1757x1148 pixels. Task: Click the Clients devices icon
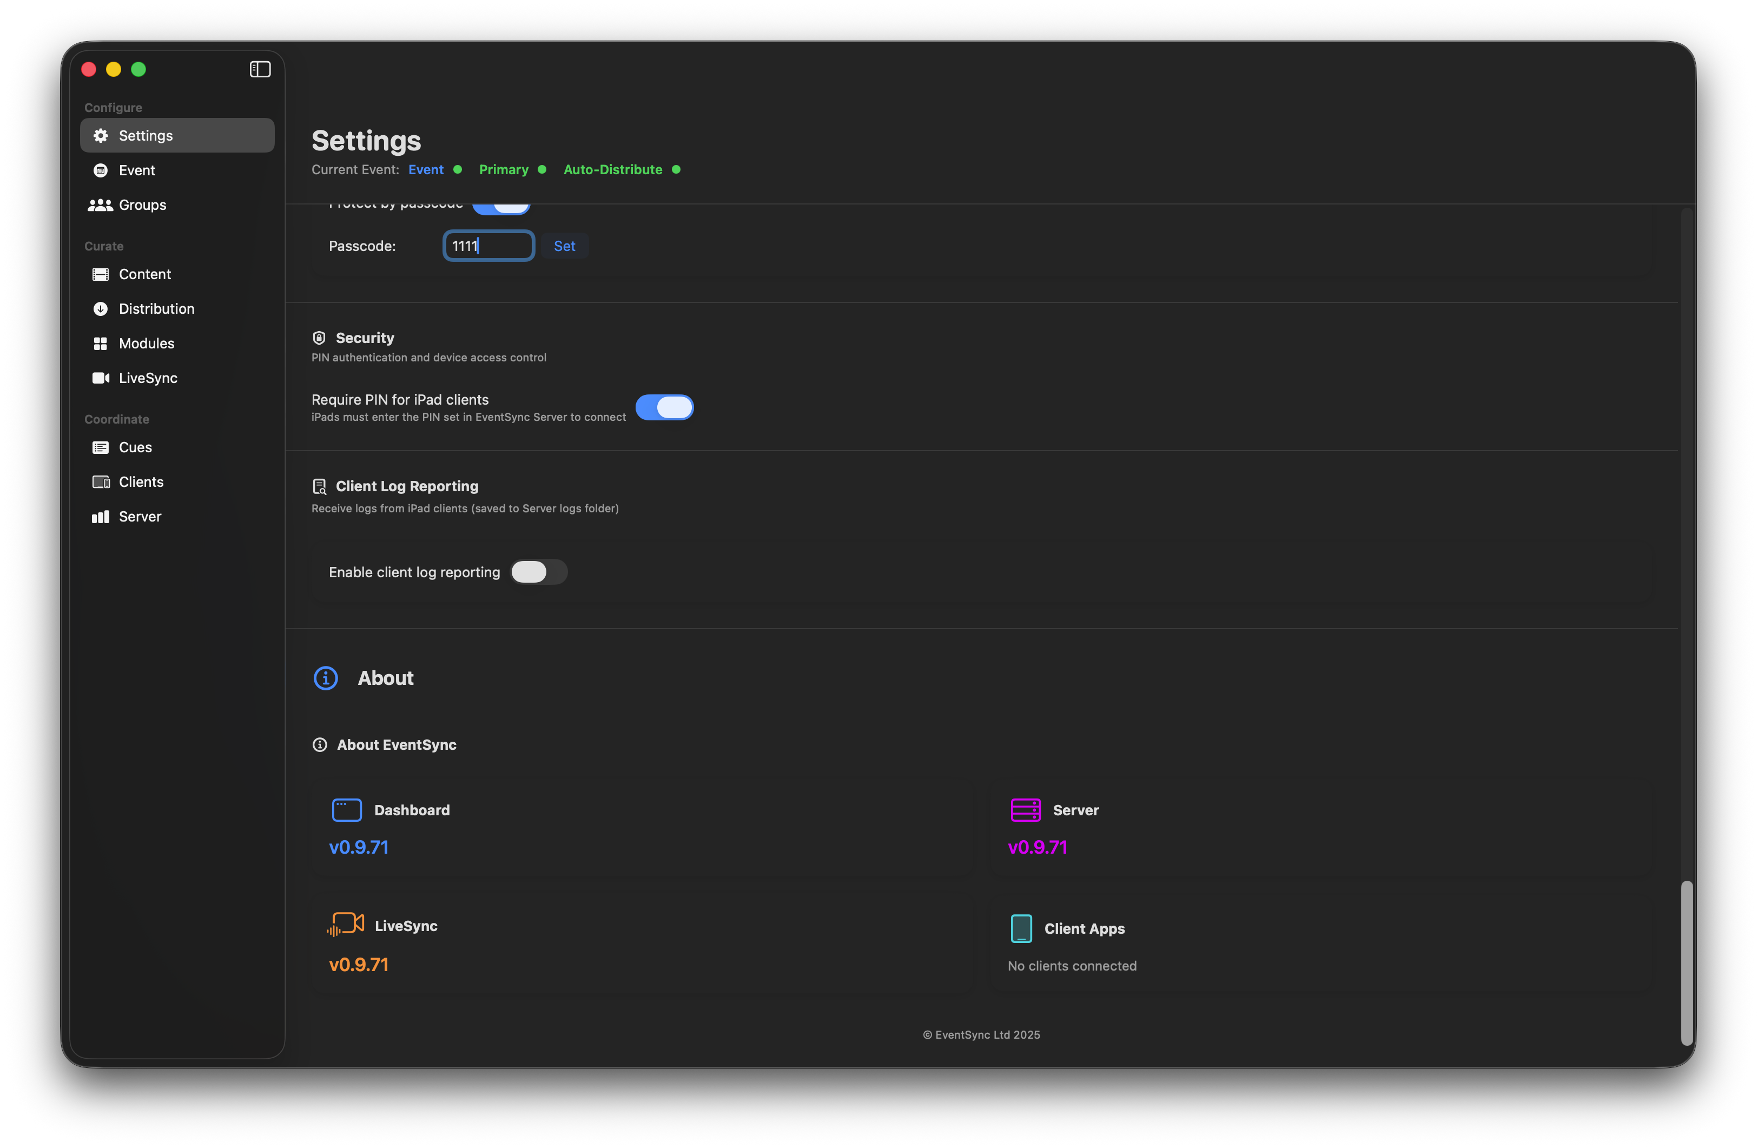pyautogui.click(x=101, y=482)
